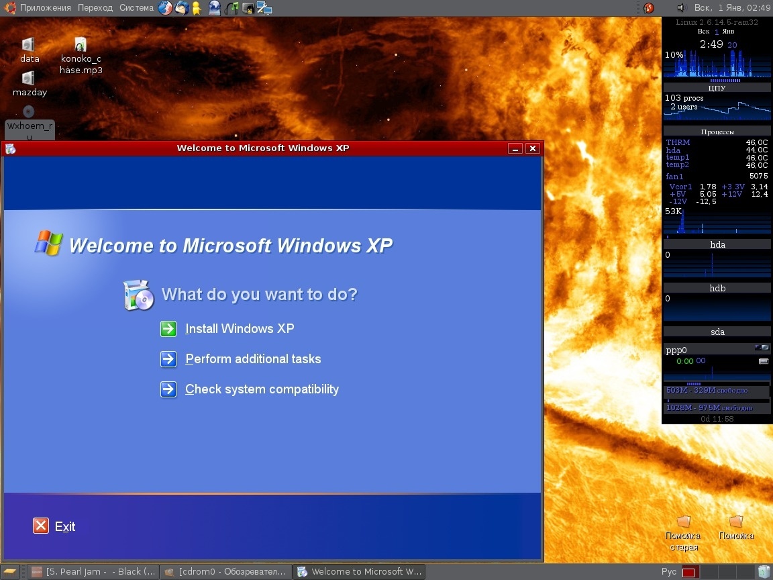Image resolution: width=773 pixels, height=580 pixels.
Task: Open the trash icon in bottom panel
Action: pyautogui.click(x=764, y=572)
